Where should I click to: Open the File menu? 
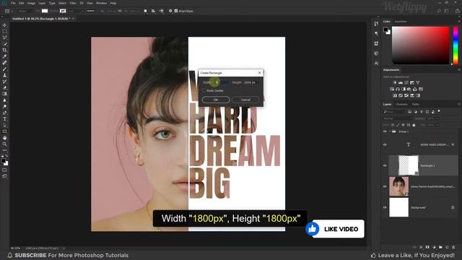(x=13, y=3)
